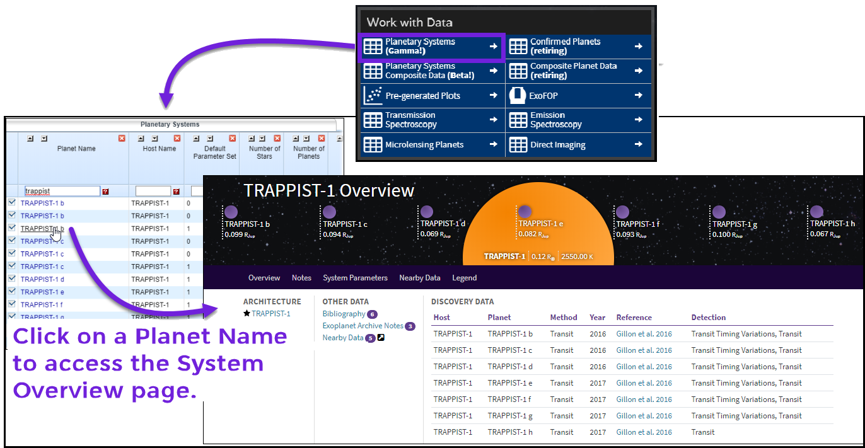Sort Default Parameter Set ascending arrow
865x448 pixels.
click(x=196, y=139)
